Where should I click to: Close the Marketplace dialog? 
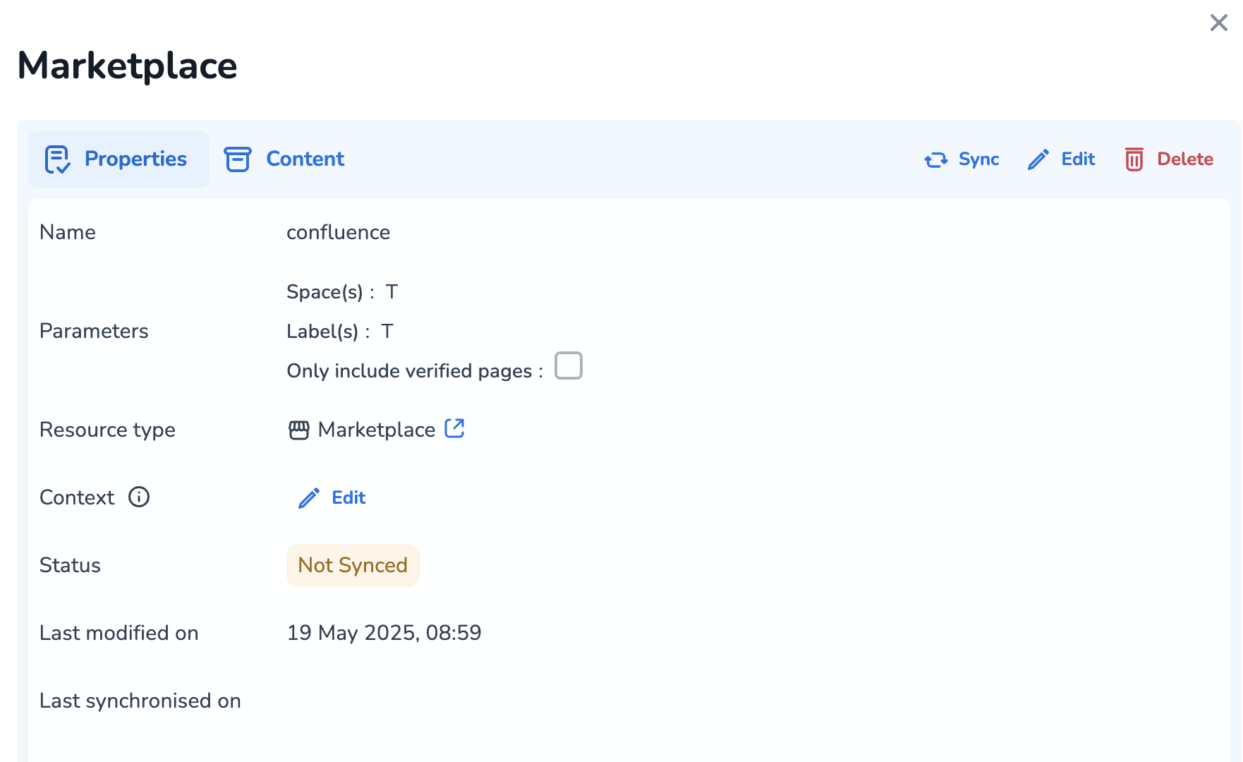click(x=1218, y=23)
